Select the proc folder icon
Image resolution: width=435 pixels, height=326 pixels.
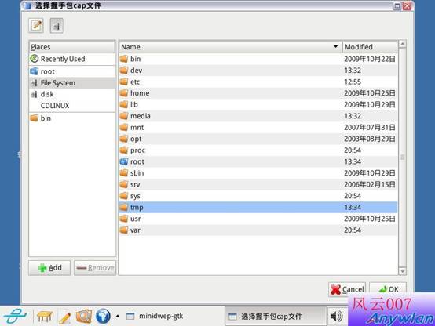click(124, 150)
